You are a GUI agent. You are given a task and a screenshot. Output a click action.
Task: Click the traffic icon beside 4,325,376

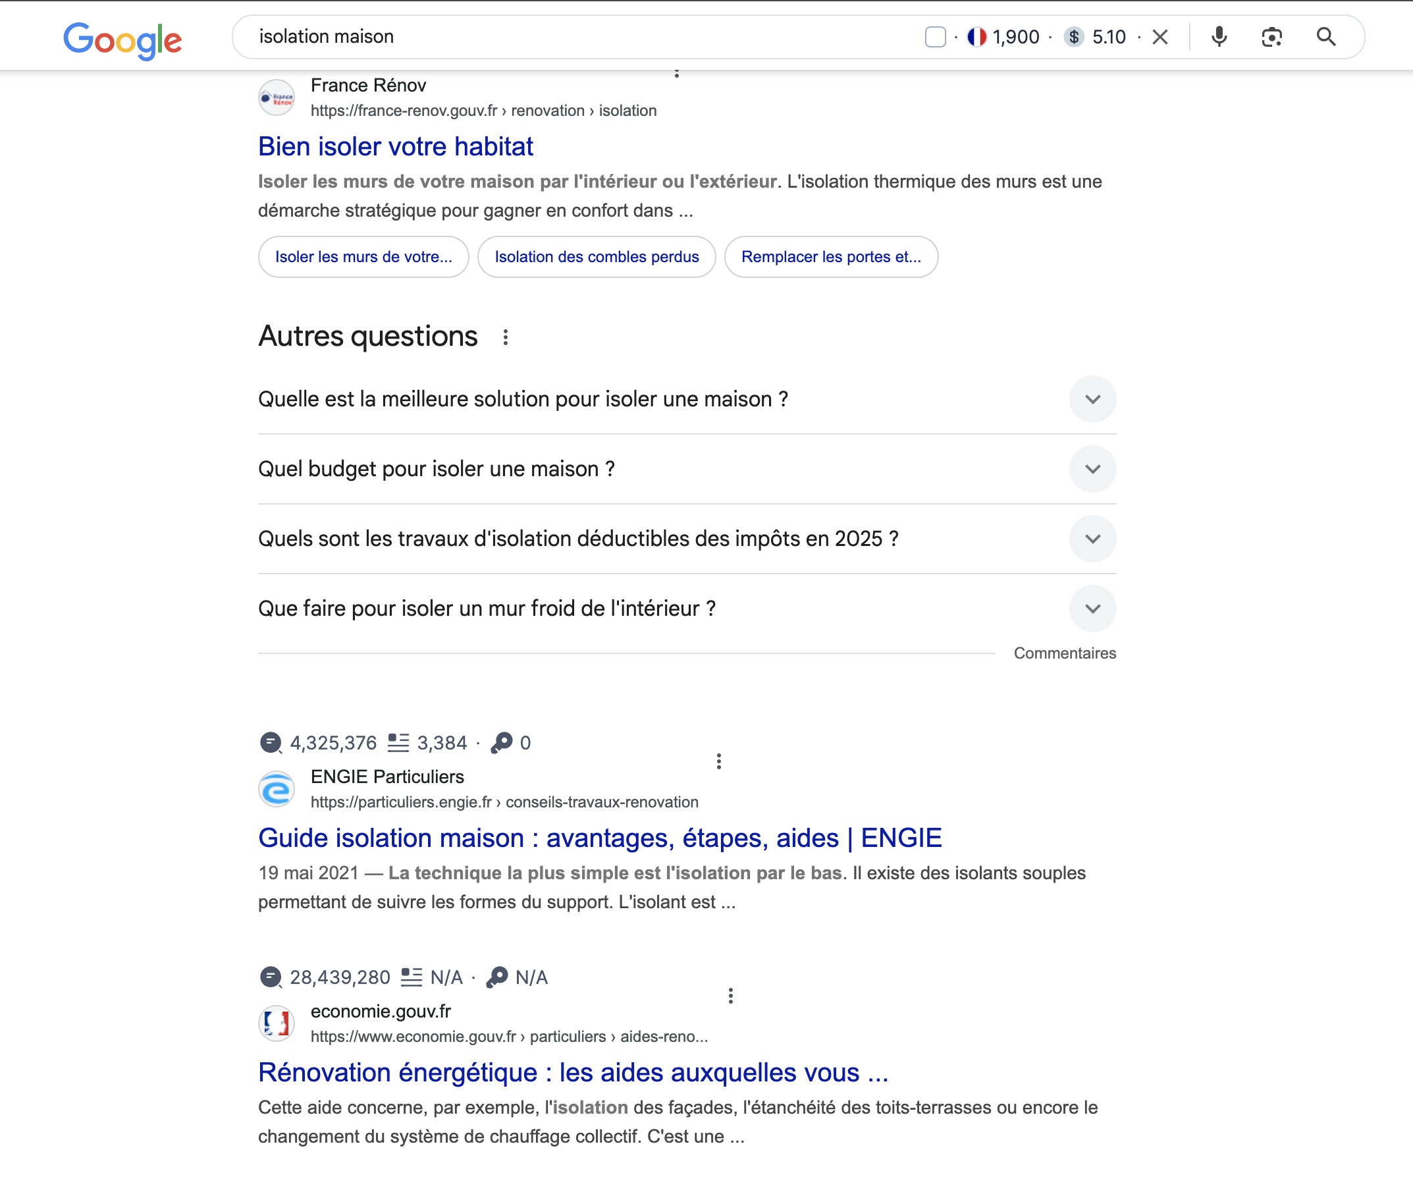[x=271, y=743]
